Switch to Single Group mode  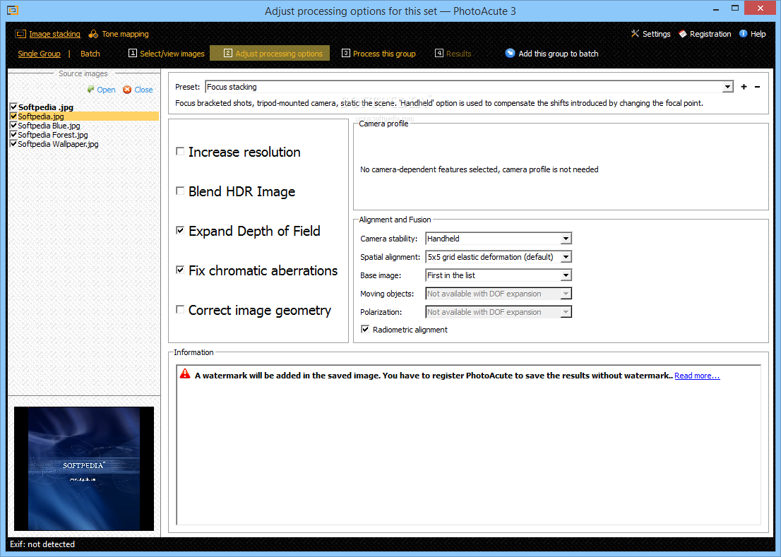(x=39, y=54)
